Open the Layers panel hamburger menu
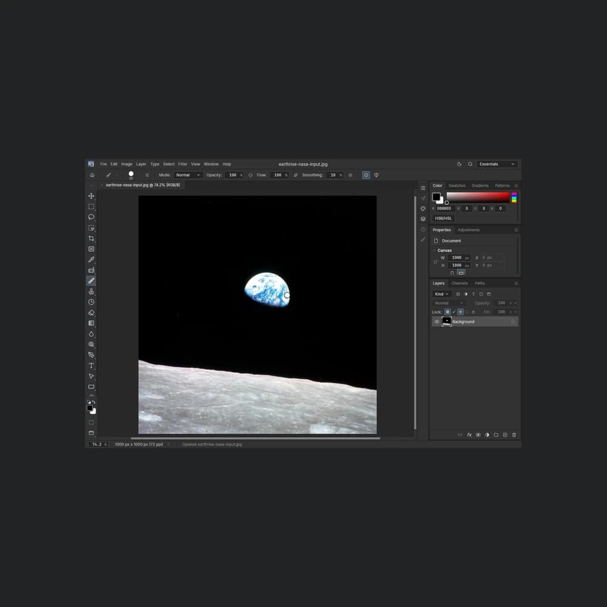 [x=516, y=283]
